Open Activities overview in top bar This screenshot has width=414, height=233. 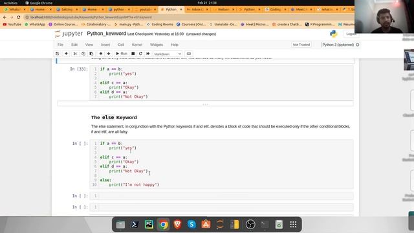coord(10,3)
